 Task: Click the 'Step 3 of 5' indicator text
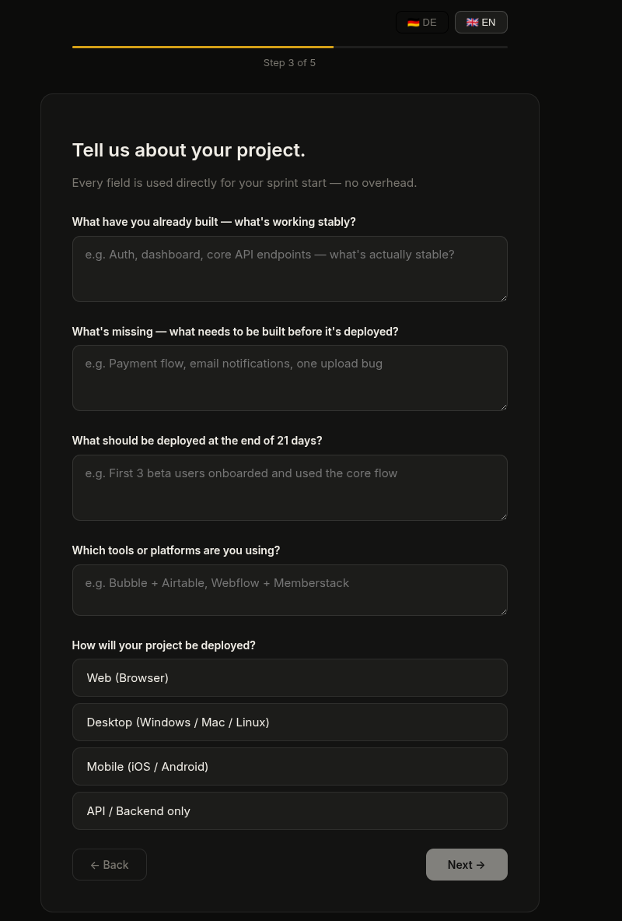pyautogui.click(x=289, y=63)
